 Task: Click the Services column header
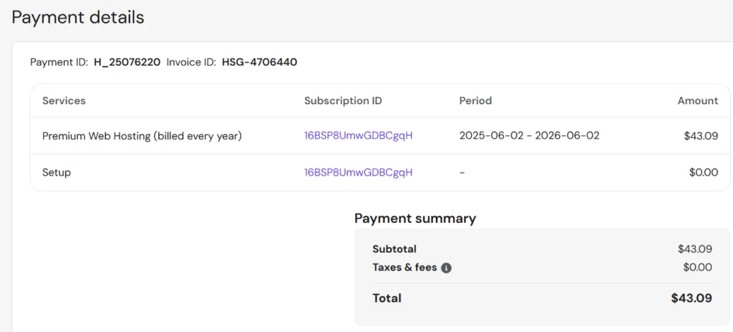(64, 101)
